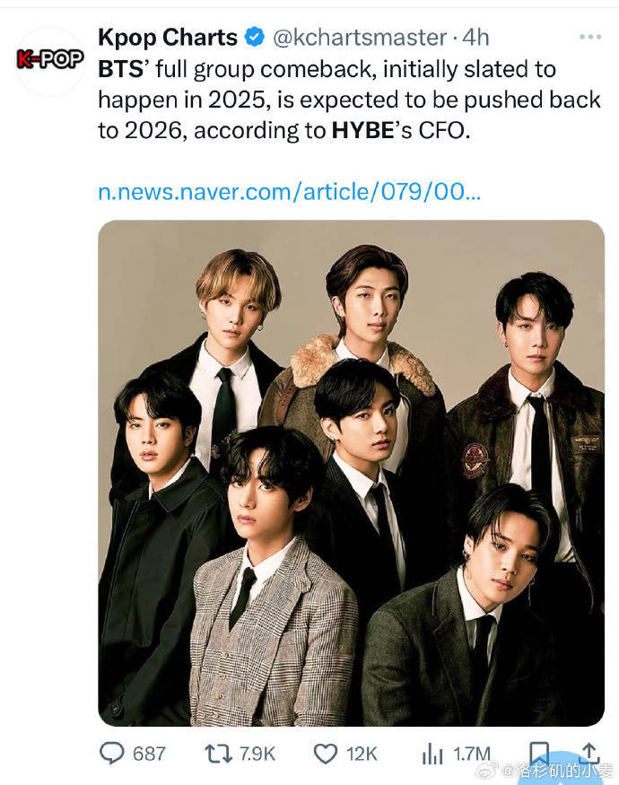The image size is (619, 785).
Task: Click the 687 replies count
Action: (150, 753)
